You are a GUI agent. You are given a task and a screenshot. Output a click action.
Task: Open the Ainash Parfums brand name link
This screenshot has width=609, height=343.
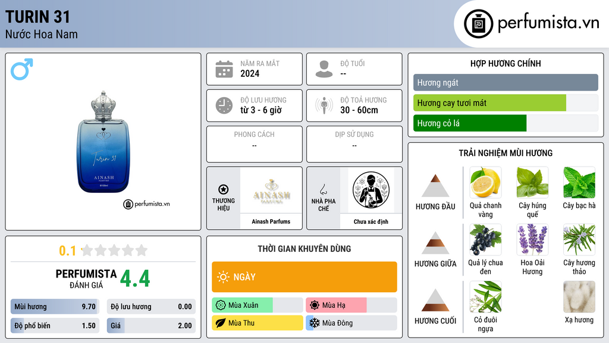(x=271, y=222)
